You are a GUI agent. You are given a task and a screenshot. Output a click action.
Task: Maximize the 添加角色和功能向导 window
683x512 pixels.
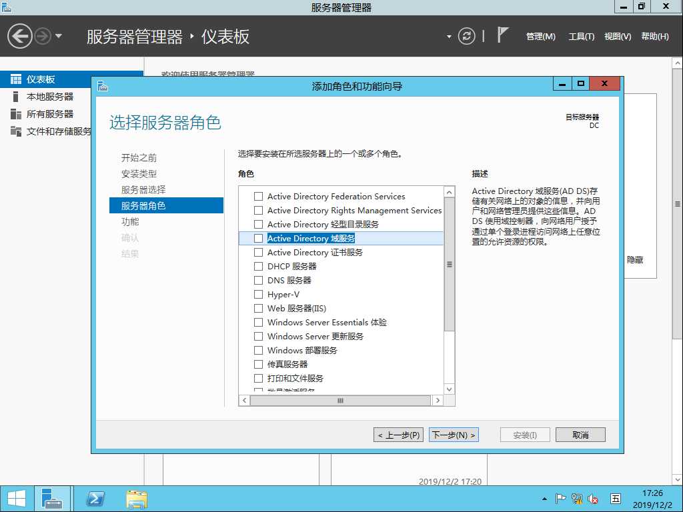(x=581, y=84)
